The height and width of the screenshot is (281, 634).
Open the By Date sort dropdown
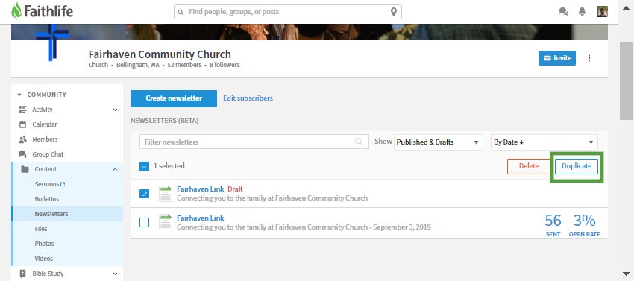tap(544, 142)
